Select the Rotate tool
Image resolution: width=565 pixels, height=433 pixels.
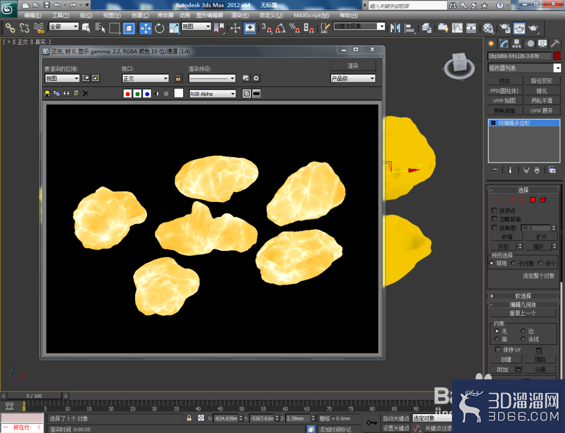click(159, 28)
